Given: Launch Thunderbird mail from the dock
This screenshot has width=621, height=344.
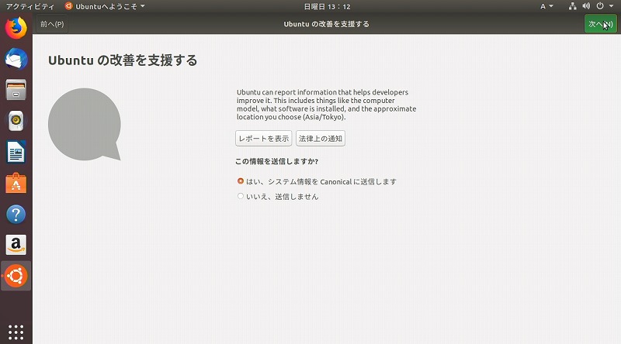Looking at the screenshot, I should pyautogui.click(x=16, y=59).
